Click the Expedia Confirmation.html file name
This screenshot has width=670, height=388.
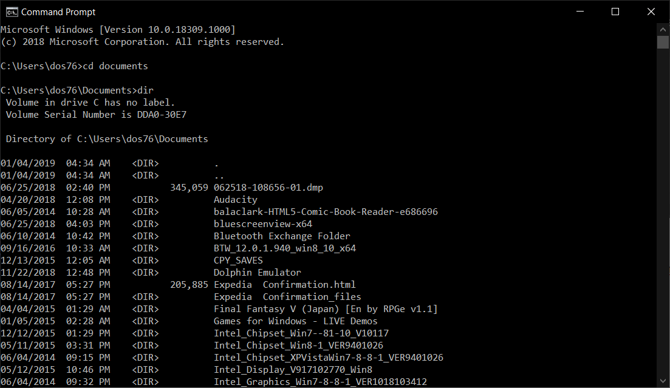pyautogui.click(x=284, y=285)
